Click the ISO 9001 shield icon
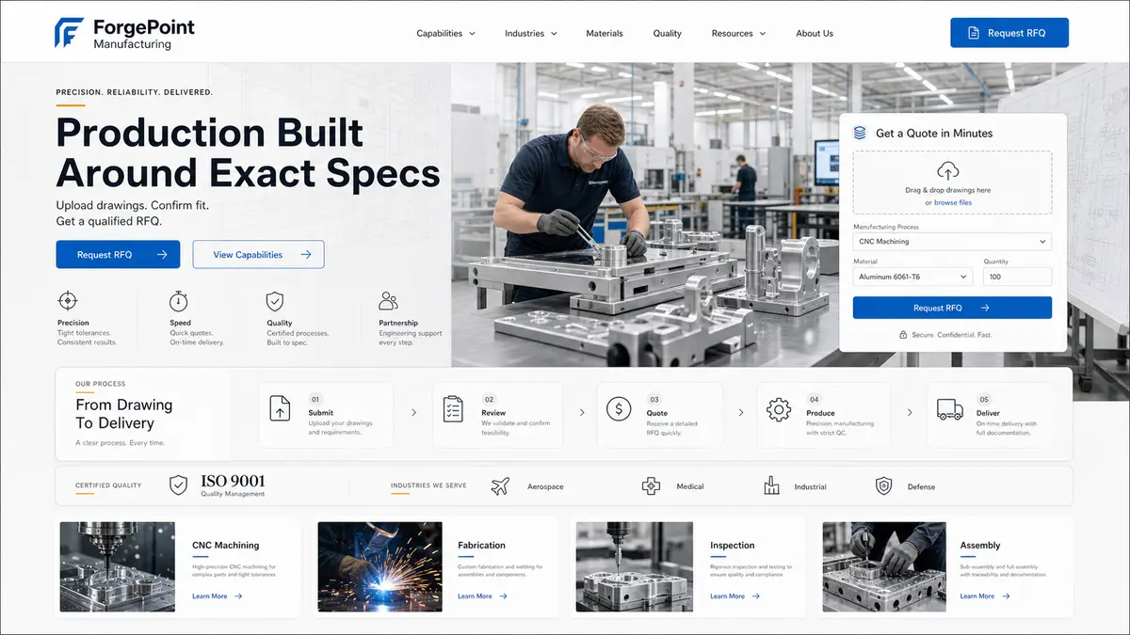The height and width of the screenshot is (635, 1130). [x=178, y=485]
